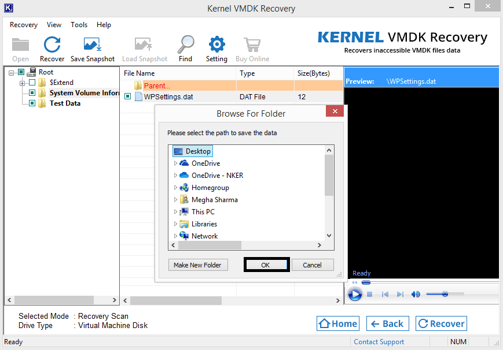Click the Load Snapshot toolbar icon
503x350 pixels.
(143, 44)
